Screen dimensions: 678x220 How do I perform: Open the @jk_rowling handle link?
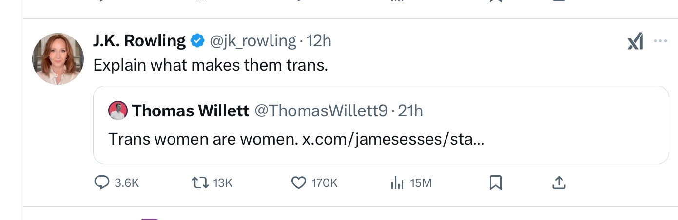(252, 41)
